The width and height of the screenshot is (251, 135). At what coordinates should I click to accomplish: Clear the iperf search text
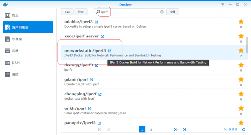point(162,12)
